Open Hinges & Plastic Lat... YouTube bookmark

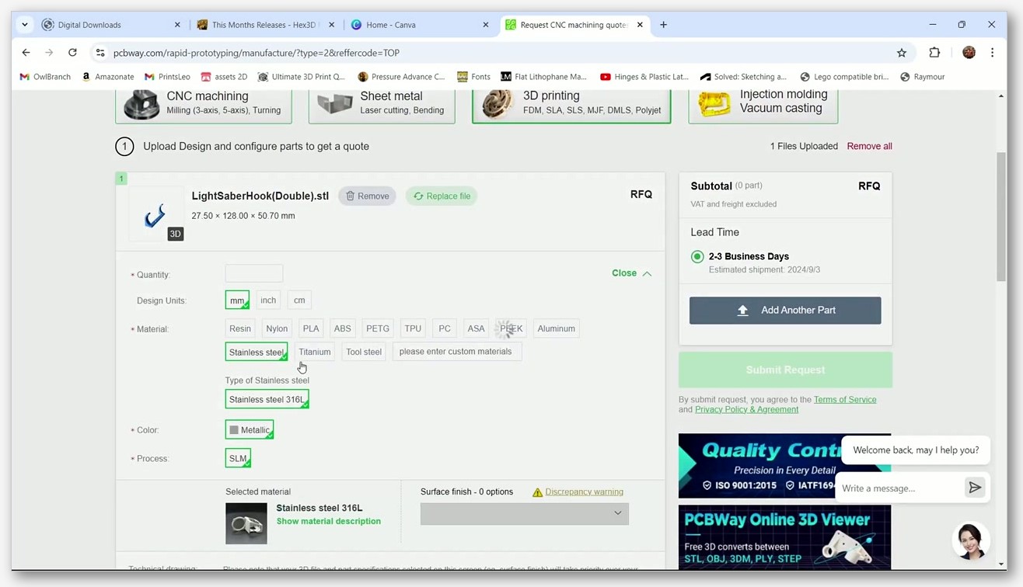(x=644, y=77)
